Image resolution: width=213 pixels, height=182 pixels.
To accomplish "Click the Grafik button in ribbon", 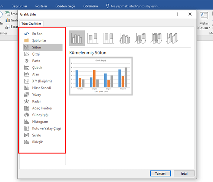I will (12, 20).
